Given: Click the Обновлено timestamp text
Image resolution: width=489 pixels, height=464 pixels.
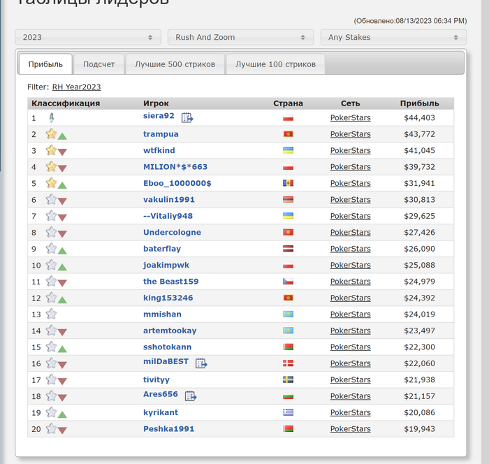Looking at the screenshot, I should pos(411,21).
